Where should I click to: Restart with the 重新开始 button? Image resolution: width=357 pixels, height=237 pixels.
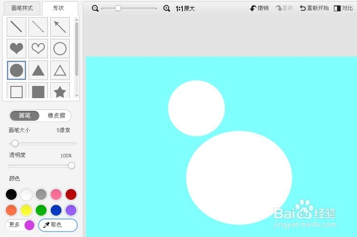click(314, 8)
